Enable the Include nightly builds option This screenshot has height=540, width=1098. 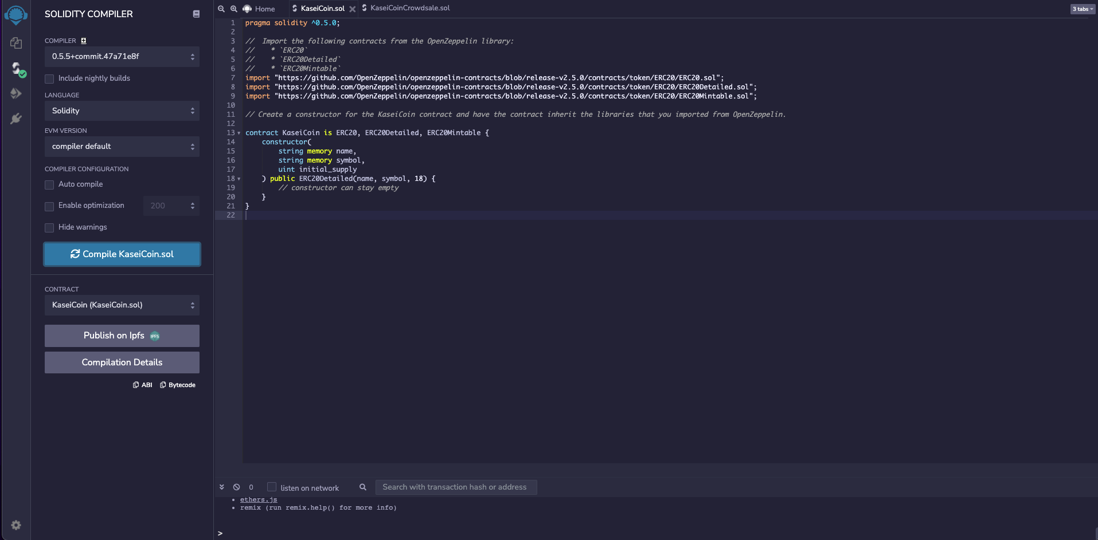click(x=49, y=78)
